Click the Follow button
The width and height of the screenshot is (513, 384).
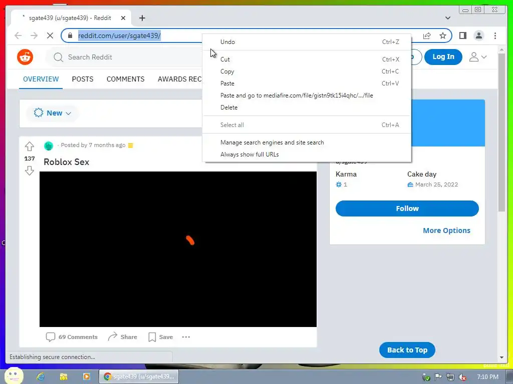pyautogui.click(x=407, y=208)
